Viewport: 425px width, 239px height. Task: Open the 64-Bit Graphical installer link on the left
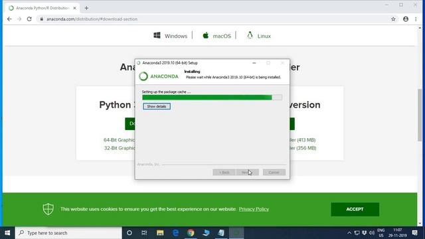click(x=119, y=140)
